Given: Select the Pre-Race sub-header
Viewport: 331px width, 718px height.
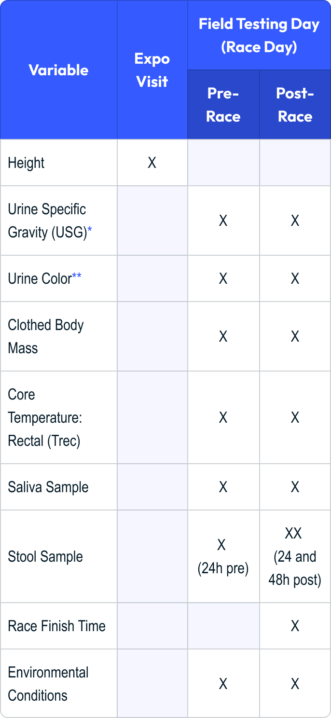Looking at the screenshot, I should tap(223, 105).
